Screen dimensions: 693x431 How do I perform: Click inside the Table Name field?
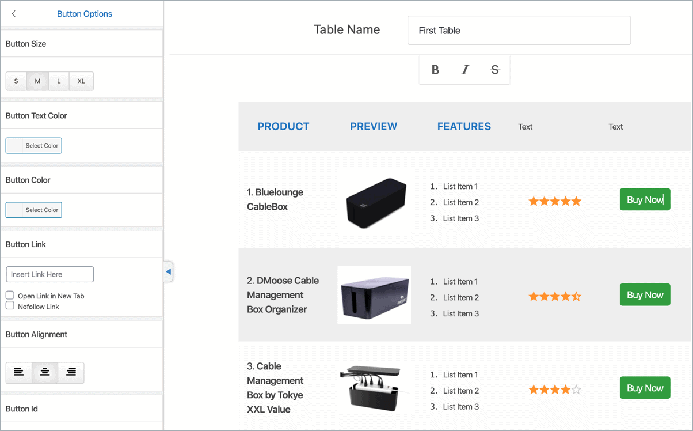519,30
